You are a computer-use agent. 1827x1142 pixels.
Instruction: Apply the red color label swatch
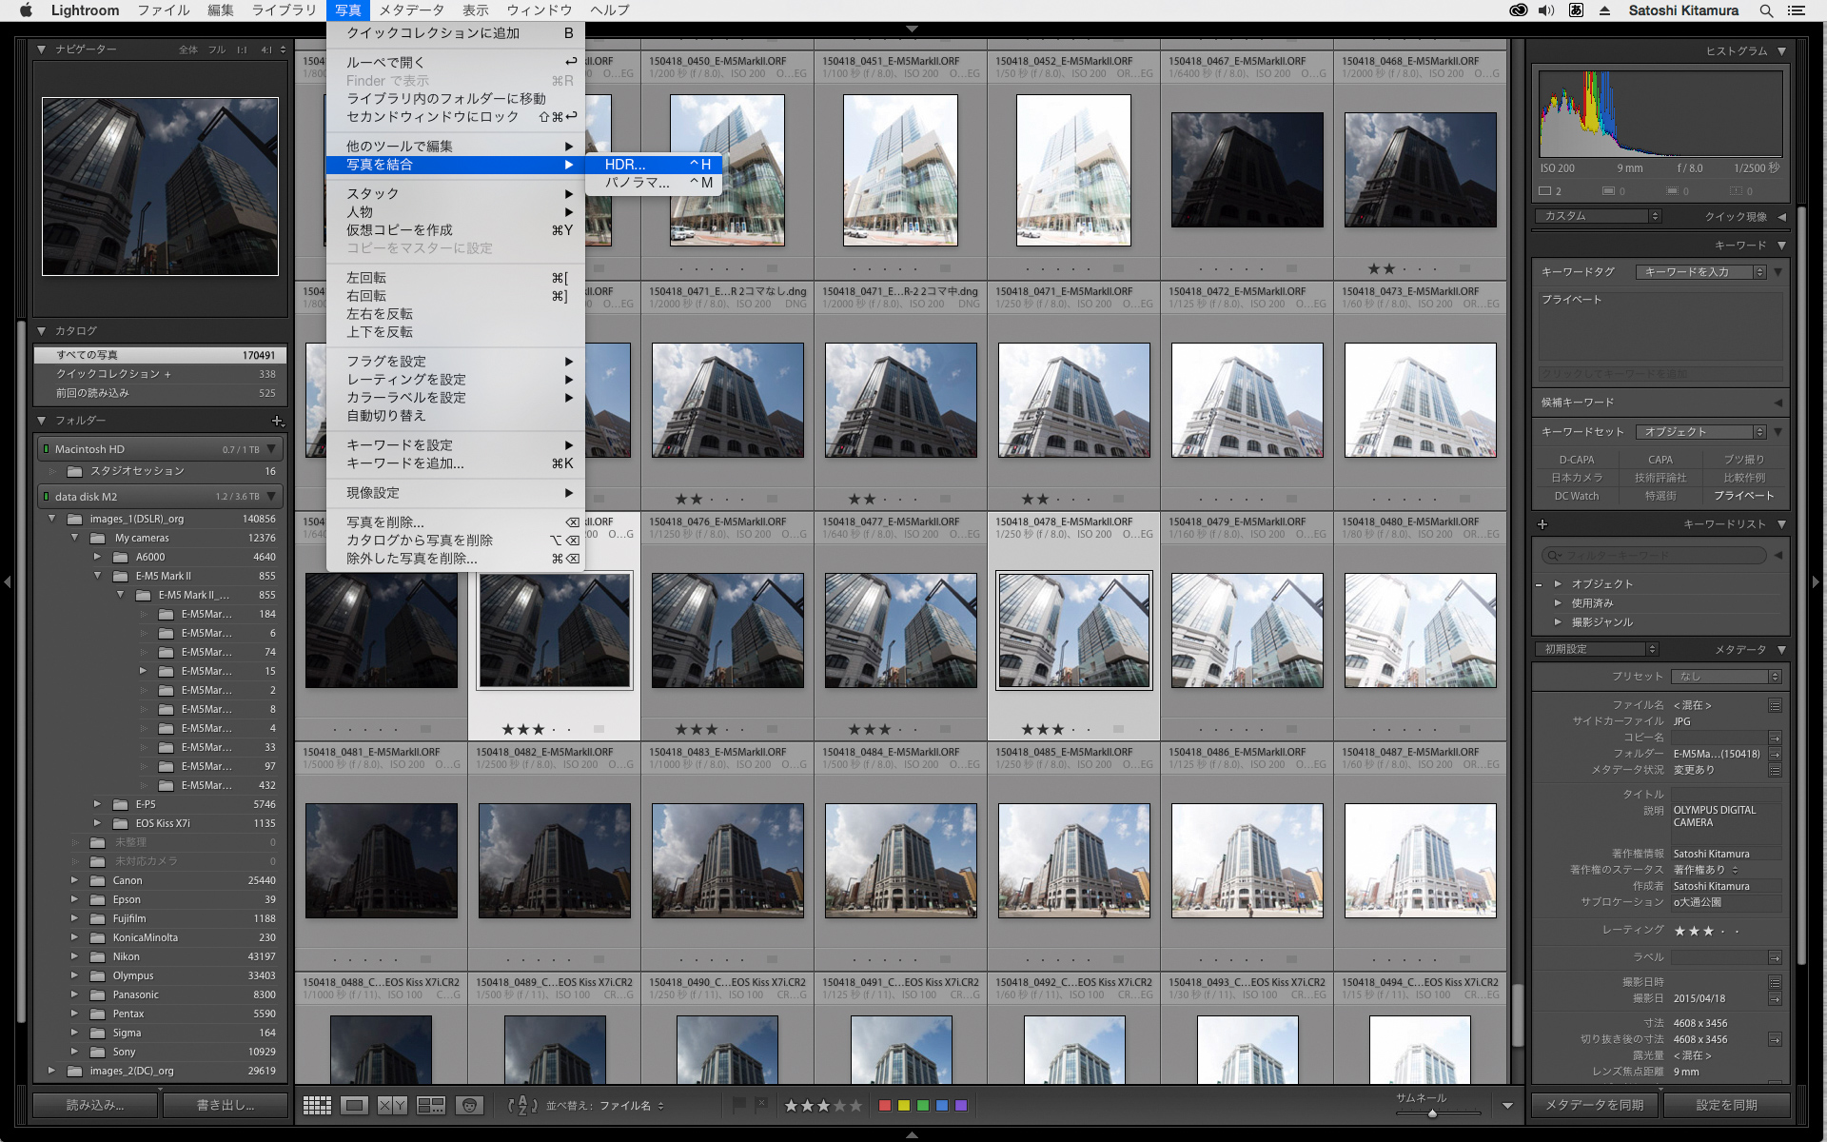coord(884,1105)
